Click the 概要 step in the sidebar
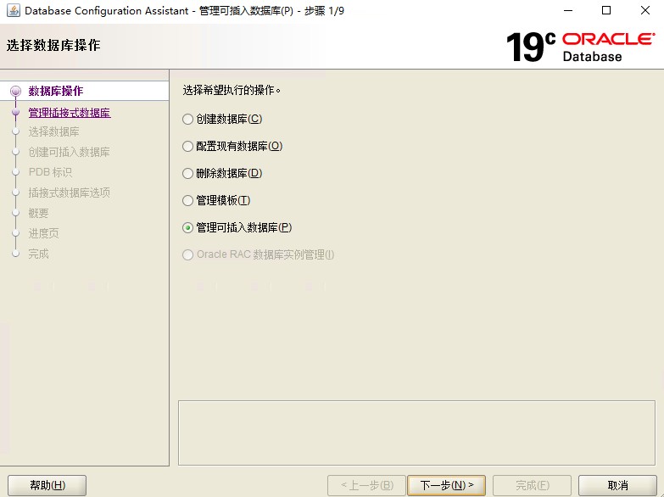This screenshot has height=497, width=664. pos(38,213)
